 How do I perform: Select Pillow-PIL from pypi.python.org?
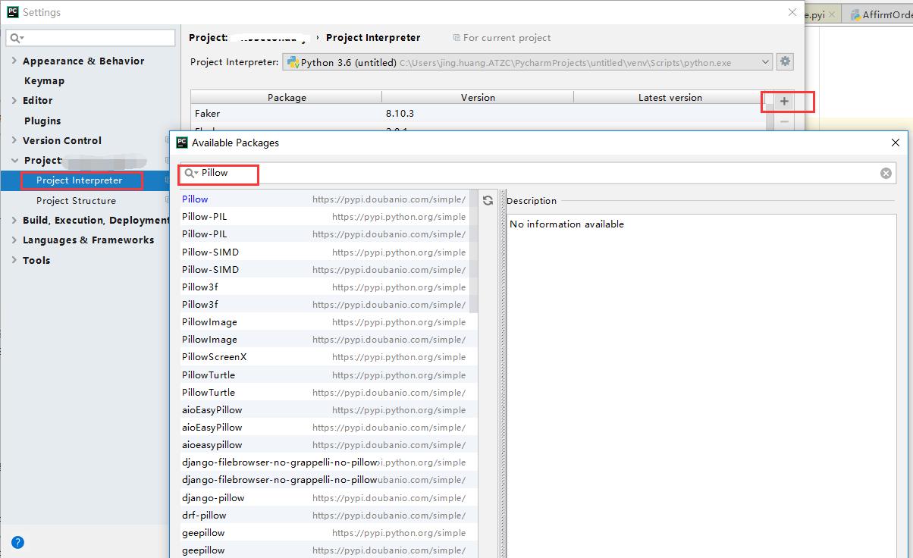click(x=324, y=216)
